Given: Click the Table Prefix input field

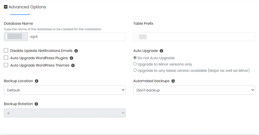Looking at the screenshot, I should coord(194,37).
